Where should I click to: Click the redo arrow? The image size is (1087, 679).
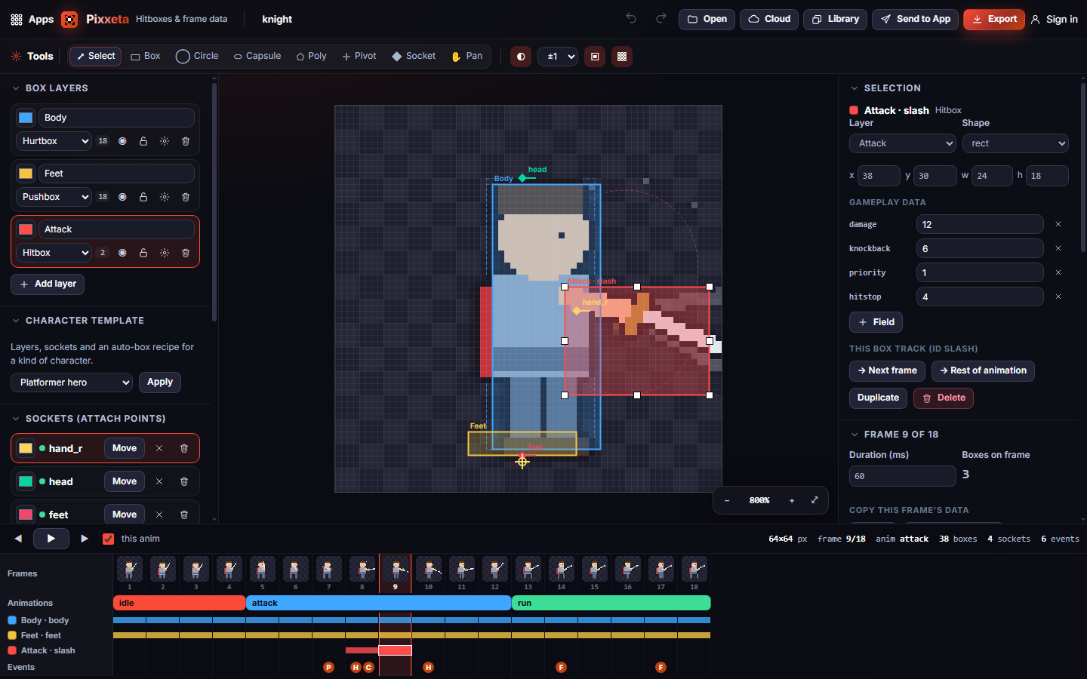pyautogui.click(x=661, y=19)
